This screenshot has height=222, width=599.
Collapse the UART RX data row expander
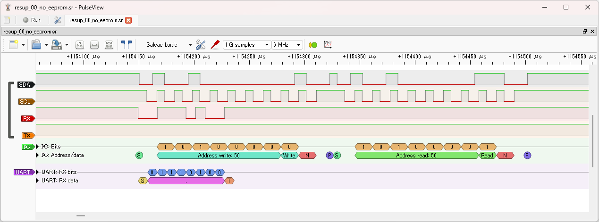(38, 180)
